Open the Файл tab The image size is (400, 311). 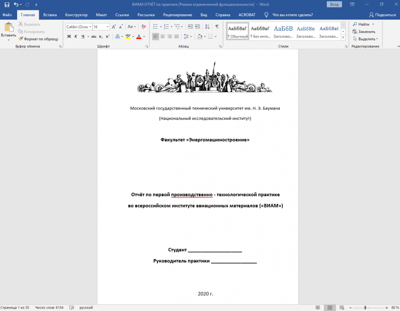(7, 15)
